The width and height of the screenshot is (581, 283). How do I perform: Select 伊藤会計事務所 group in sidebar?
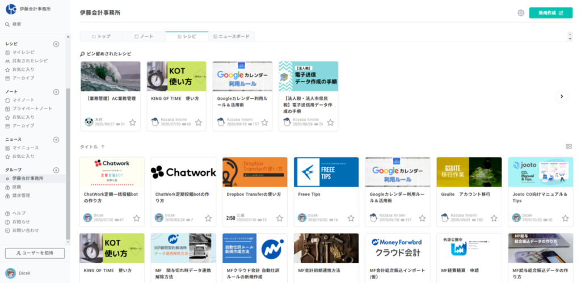pos(32,179)
